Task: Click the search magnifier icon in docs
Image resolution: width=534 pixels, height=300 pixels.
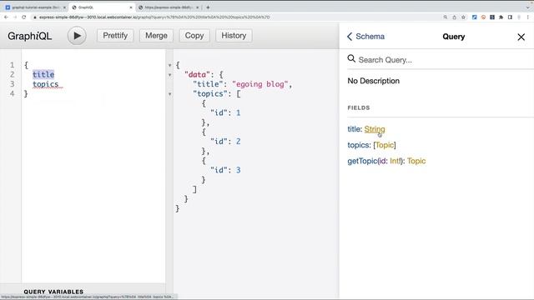Action: click(x=351, y=59)
